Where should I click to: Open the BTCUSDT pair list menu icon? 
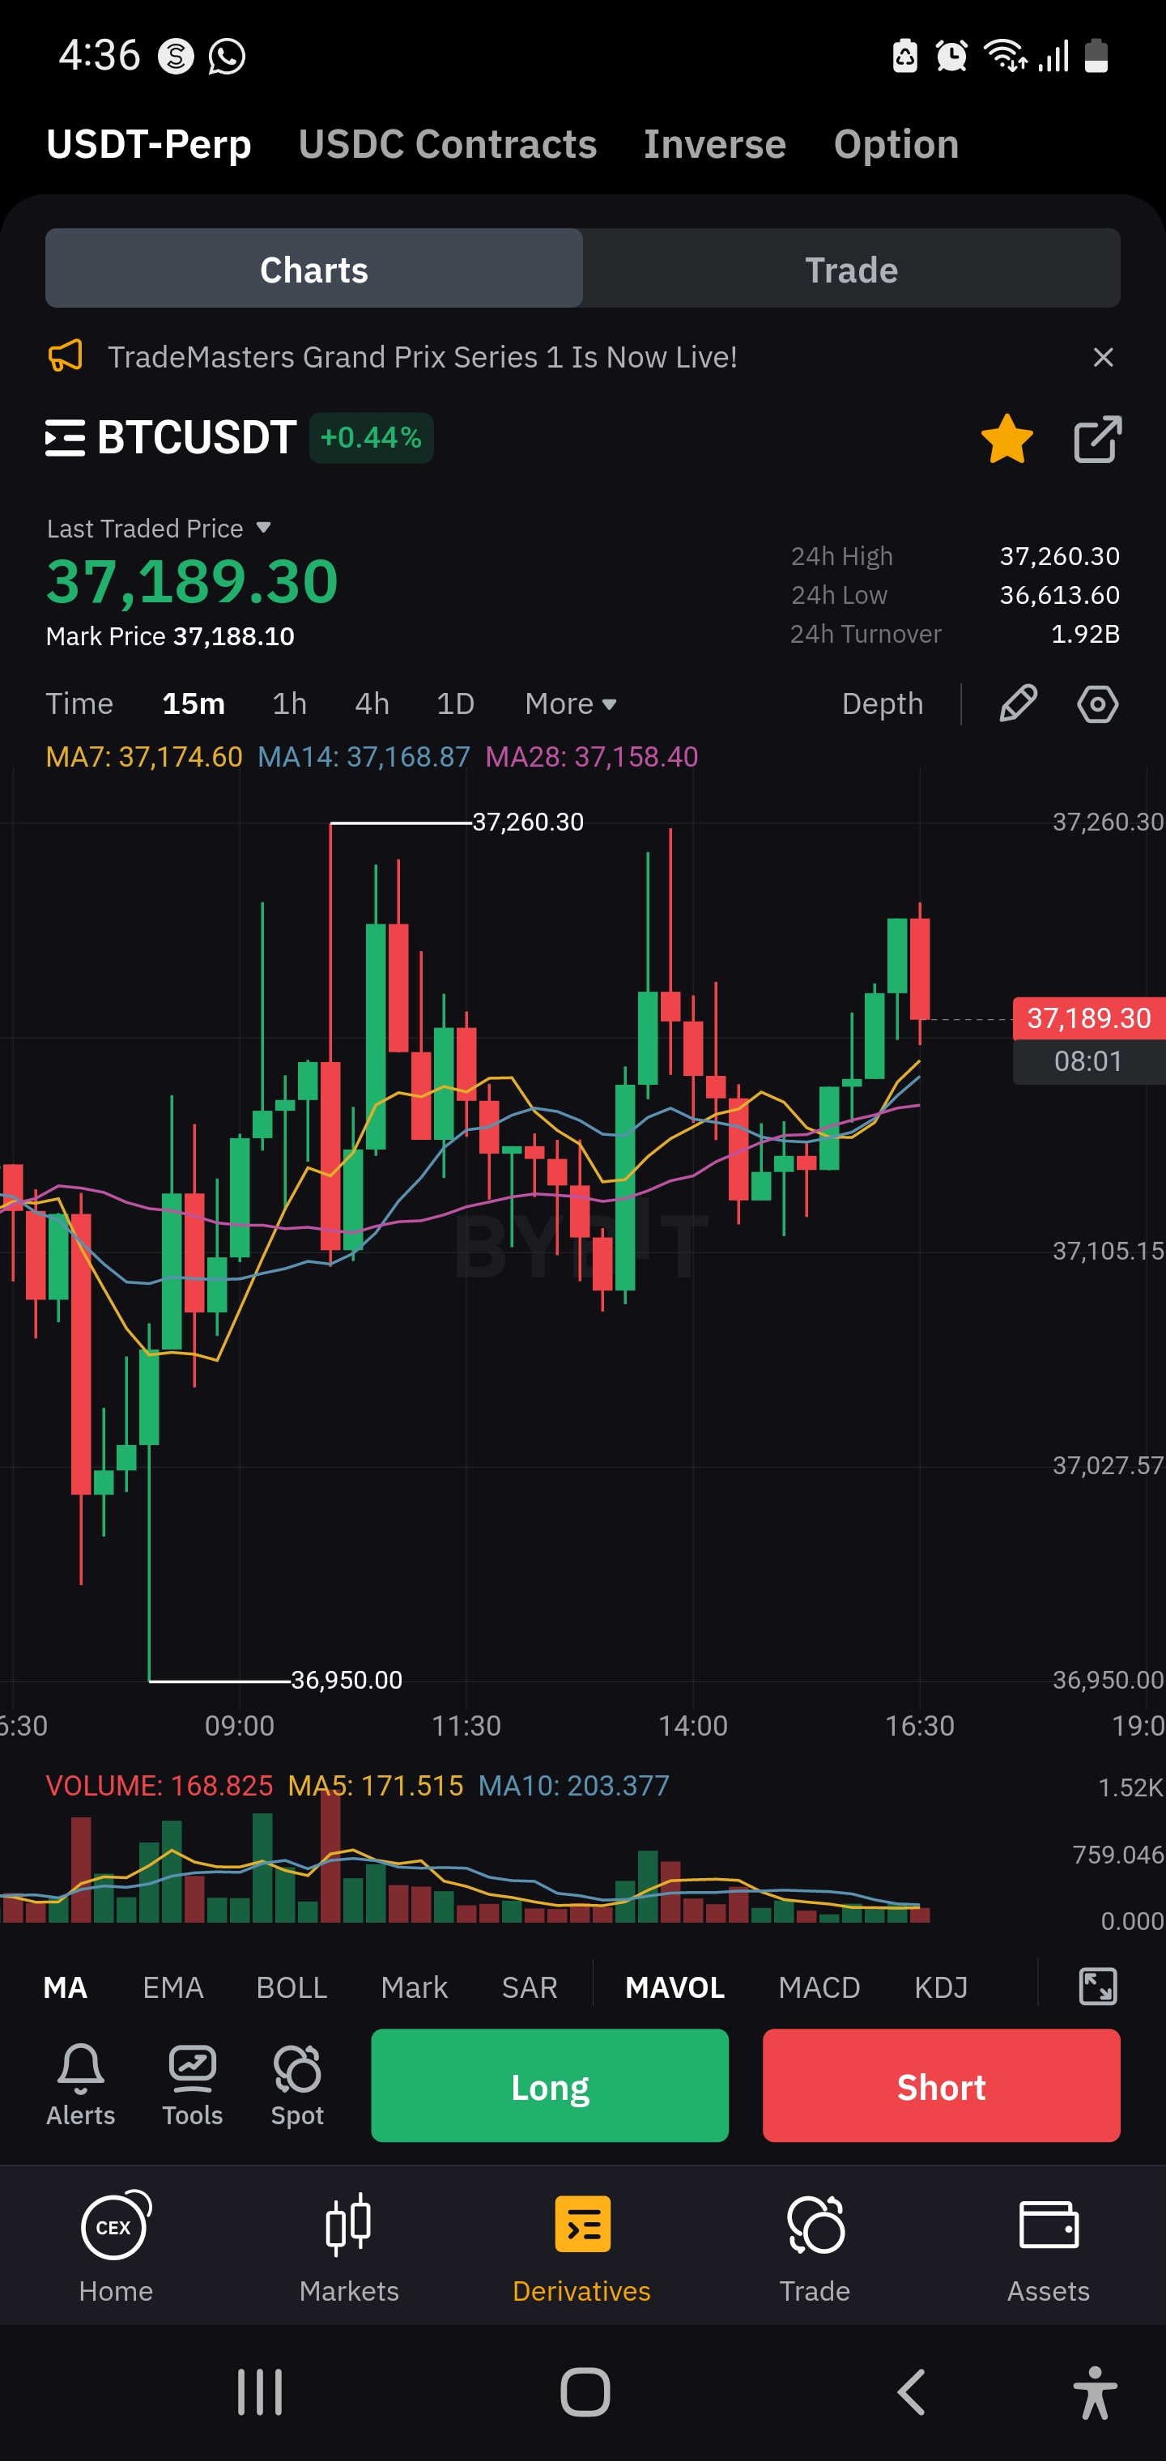tap(65, 439)
